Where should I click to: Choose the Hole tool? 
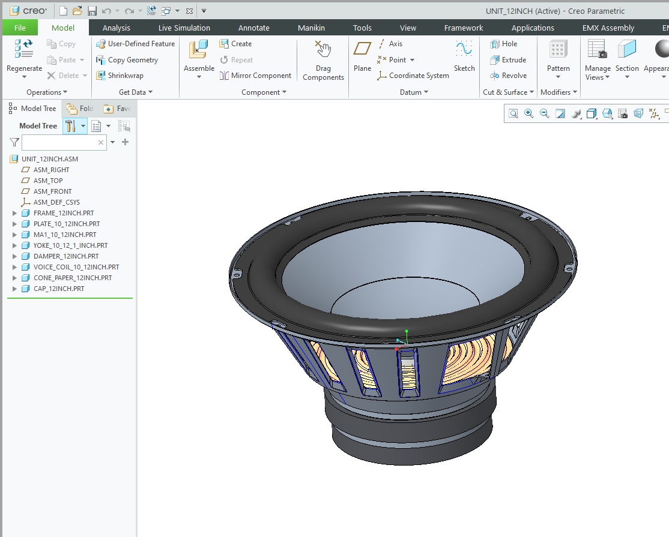[503, 43]
